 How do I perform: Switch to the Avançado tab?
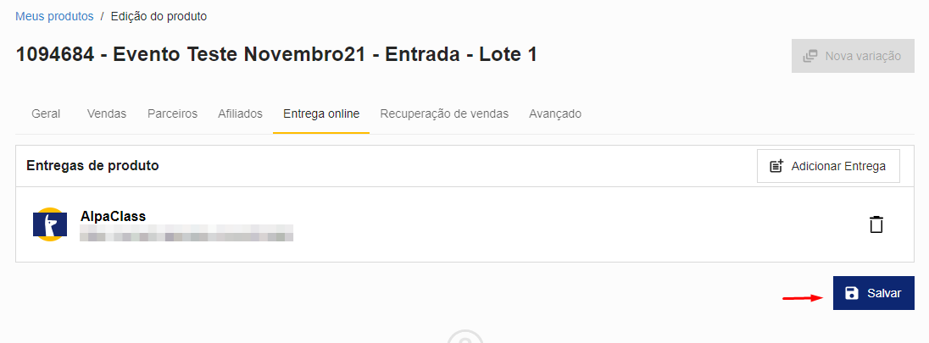click(x=555, y=113)
